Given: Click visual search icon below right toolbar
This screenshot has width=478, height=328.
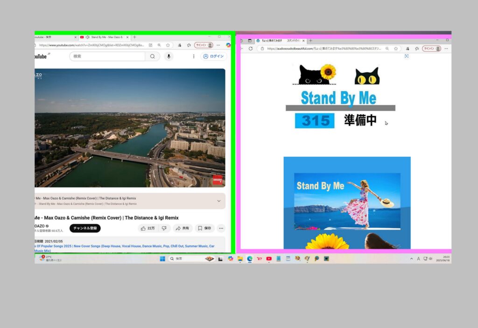Looking at the screenshot, I should [407, 56].
